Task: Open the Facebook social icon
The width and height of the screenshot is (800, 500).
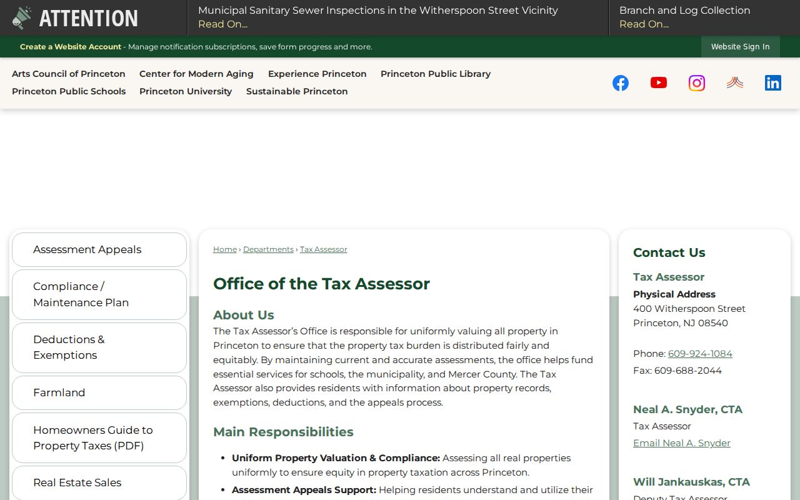Action: point(621,83)
